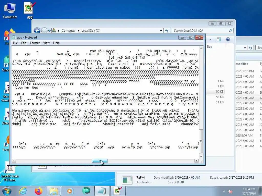Image resolution: width=262 pixels, height=196 pixels.
Task: Select row modified 2023 9:15 PM
Action: tap(249, 71)
